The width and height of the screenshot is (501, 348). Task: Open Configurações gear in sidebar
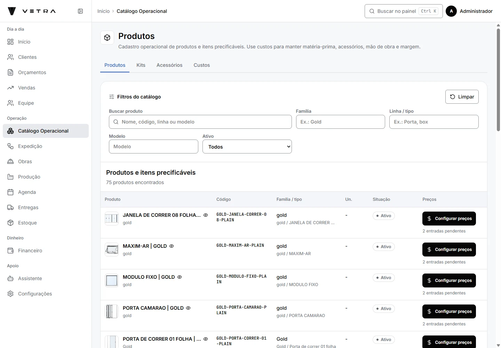pos(46,294)
